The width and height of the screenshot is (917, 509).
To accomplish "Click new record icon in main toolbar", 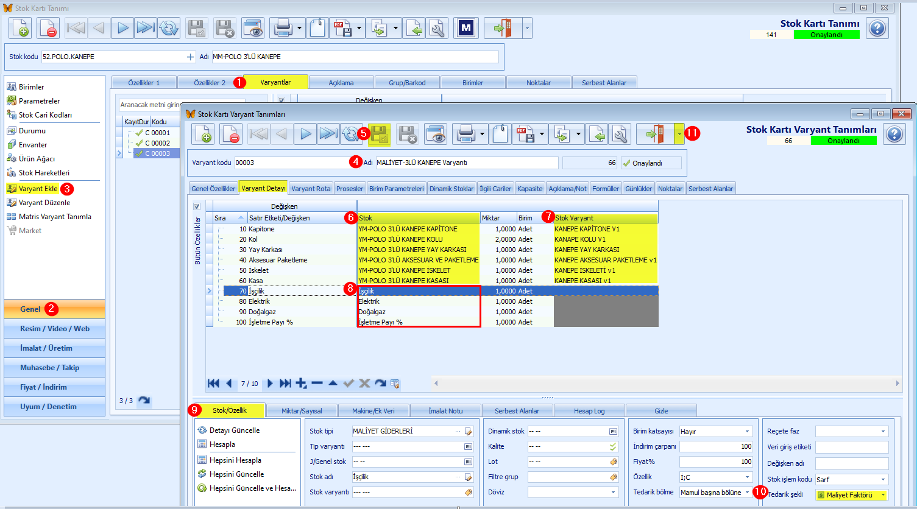I will click(20, 28).
